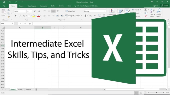Switch to the Page Layout tab
This screenshot has height=95, width=170.
coord(32,6)
